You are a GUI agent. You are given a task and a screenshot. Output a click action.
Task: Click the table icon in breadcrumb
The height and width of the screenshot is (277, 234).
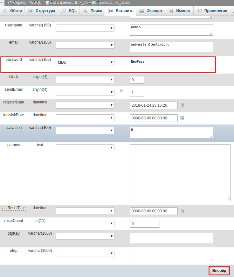pyautogui.click(x=94, y=3)
